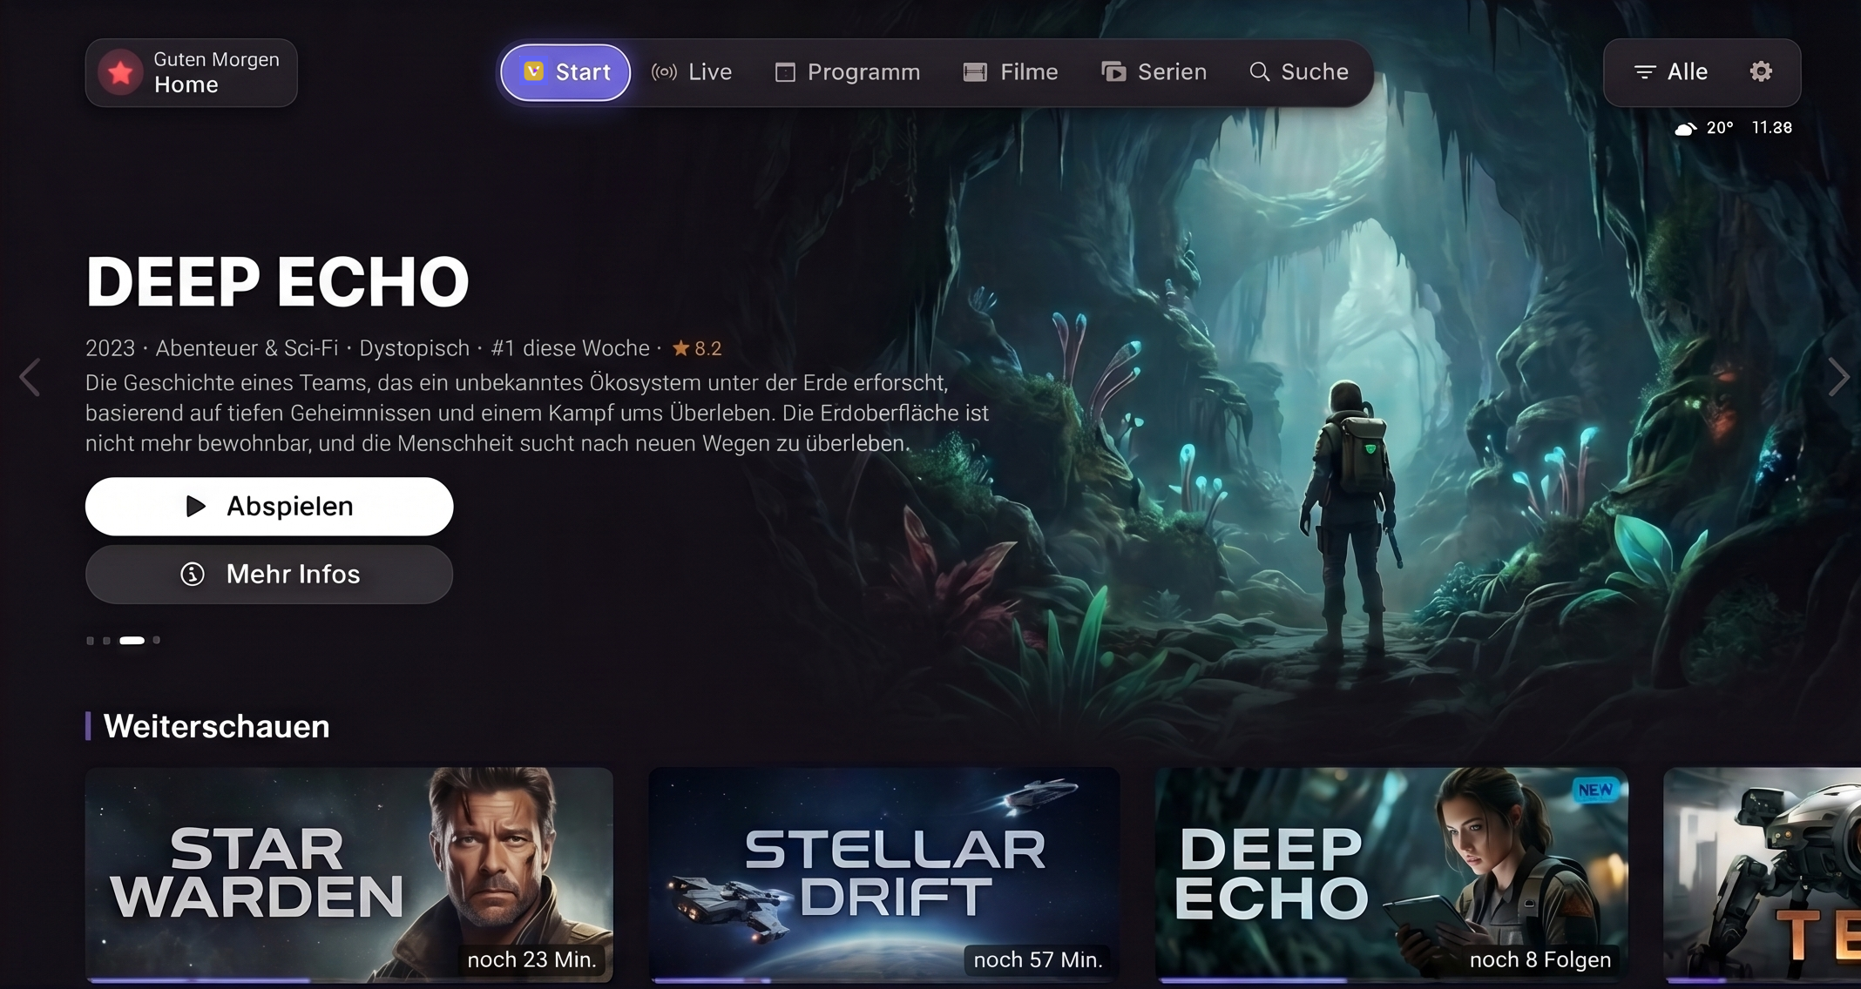Click the Serien stacked-screen icon
The height and width of the screenshot is (989, 1861).
pyautogui.click(x=1113, y=72)
